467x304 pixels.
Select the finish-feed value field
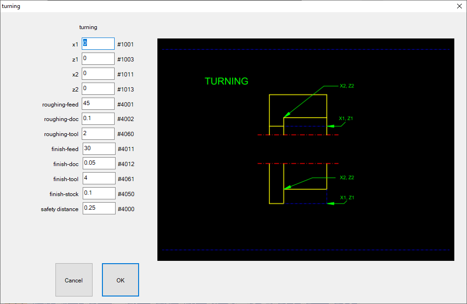[99, 149]
